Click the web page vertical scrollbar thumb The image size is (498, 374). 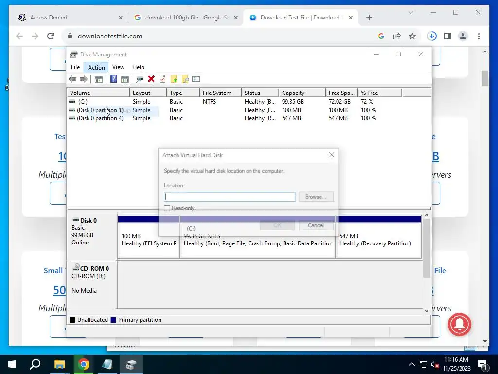coord(485,78)
